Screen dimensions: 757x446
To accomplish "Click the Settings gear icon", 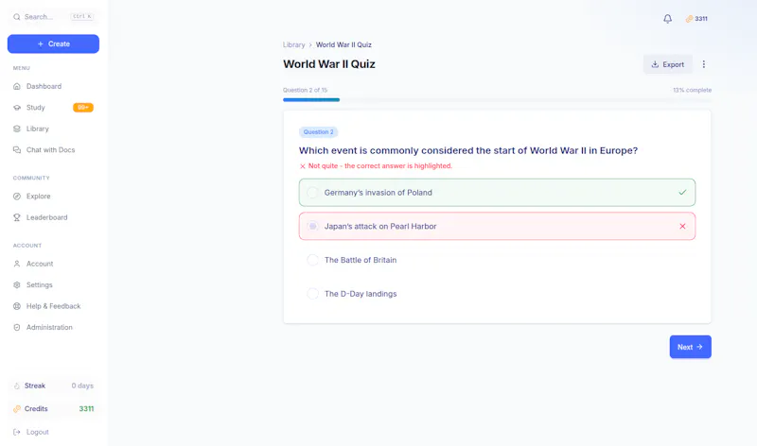I will pos(17,285).
